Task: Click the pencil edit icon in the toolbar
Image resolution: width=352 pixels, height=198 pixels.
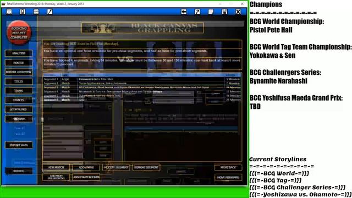Action: (50, 12)
